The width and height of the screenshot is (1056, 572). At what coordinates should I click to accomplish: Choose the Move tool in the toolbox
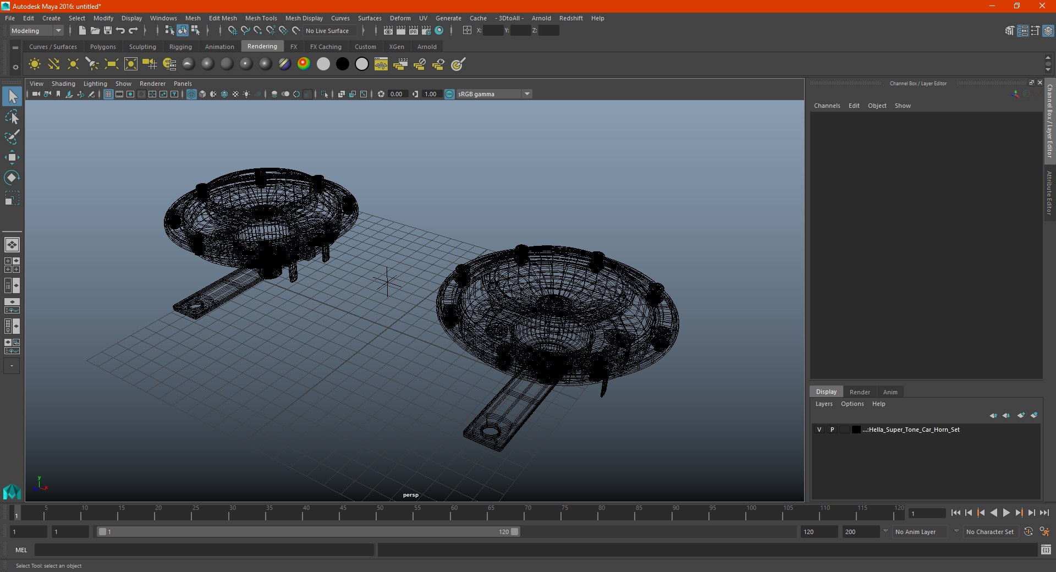pos(12,157)
